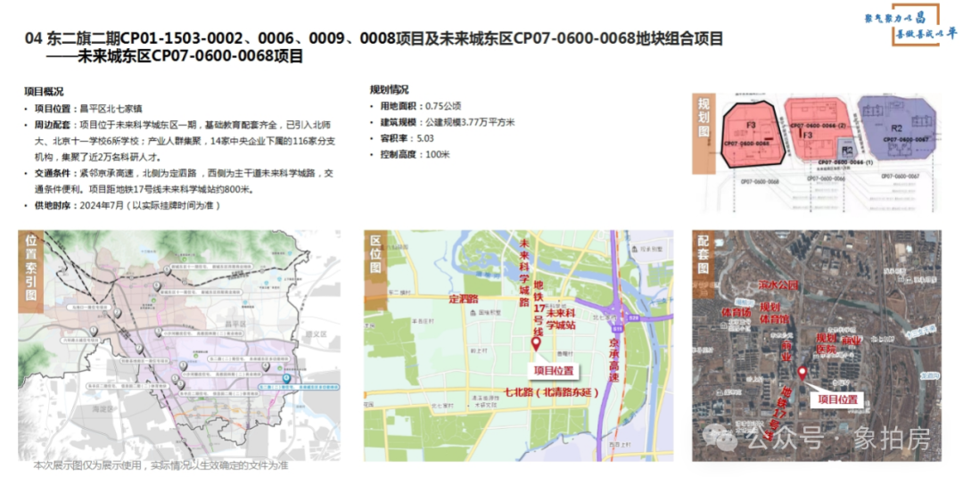Select the line 项目位置：昌平区北七家镇
Viewport: 963px width, 477px height.
[x=89, y=108]
